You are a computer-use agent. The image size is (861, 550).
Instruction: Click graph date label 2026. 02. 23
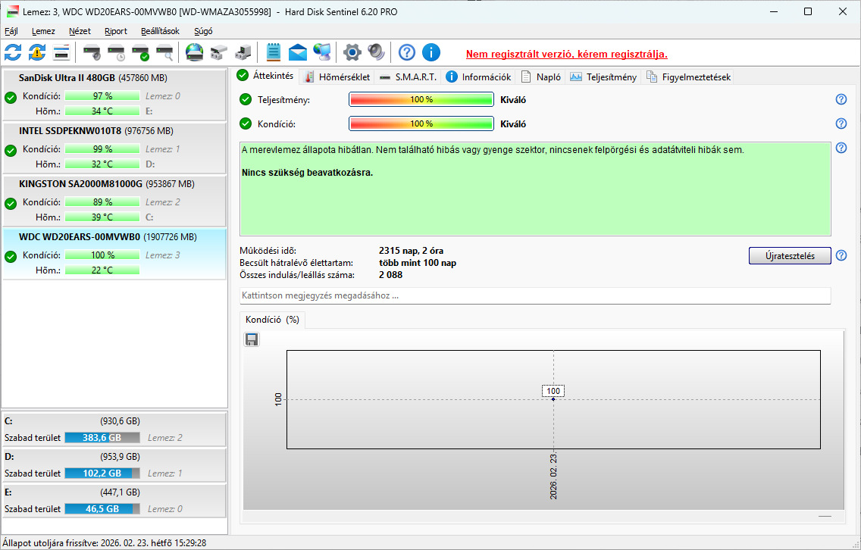pyautogui.click(x=553, y=476)
